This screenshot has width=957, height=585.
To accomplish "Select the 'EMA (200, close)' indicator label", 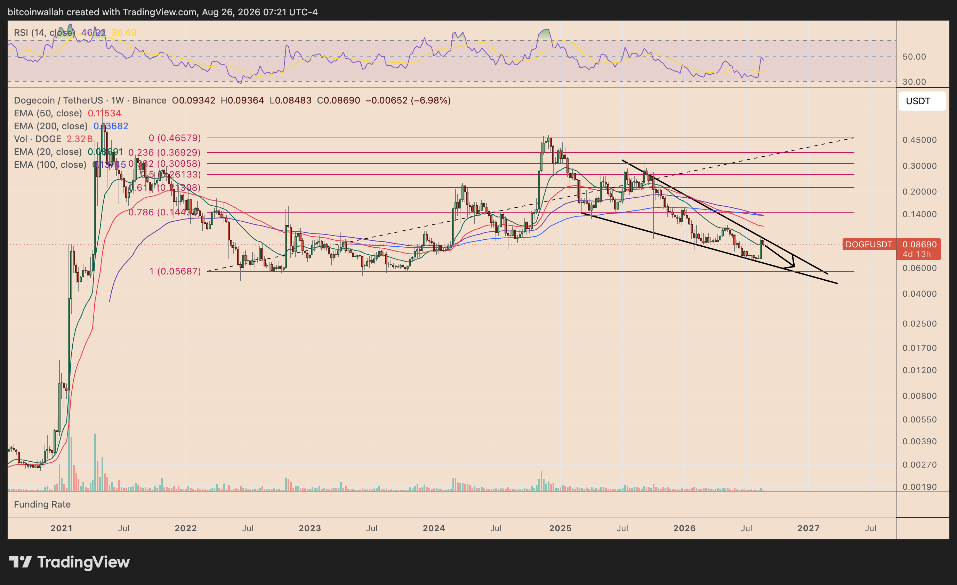I will point(51,126).
